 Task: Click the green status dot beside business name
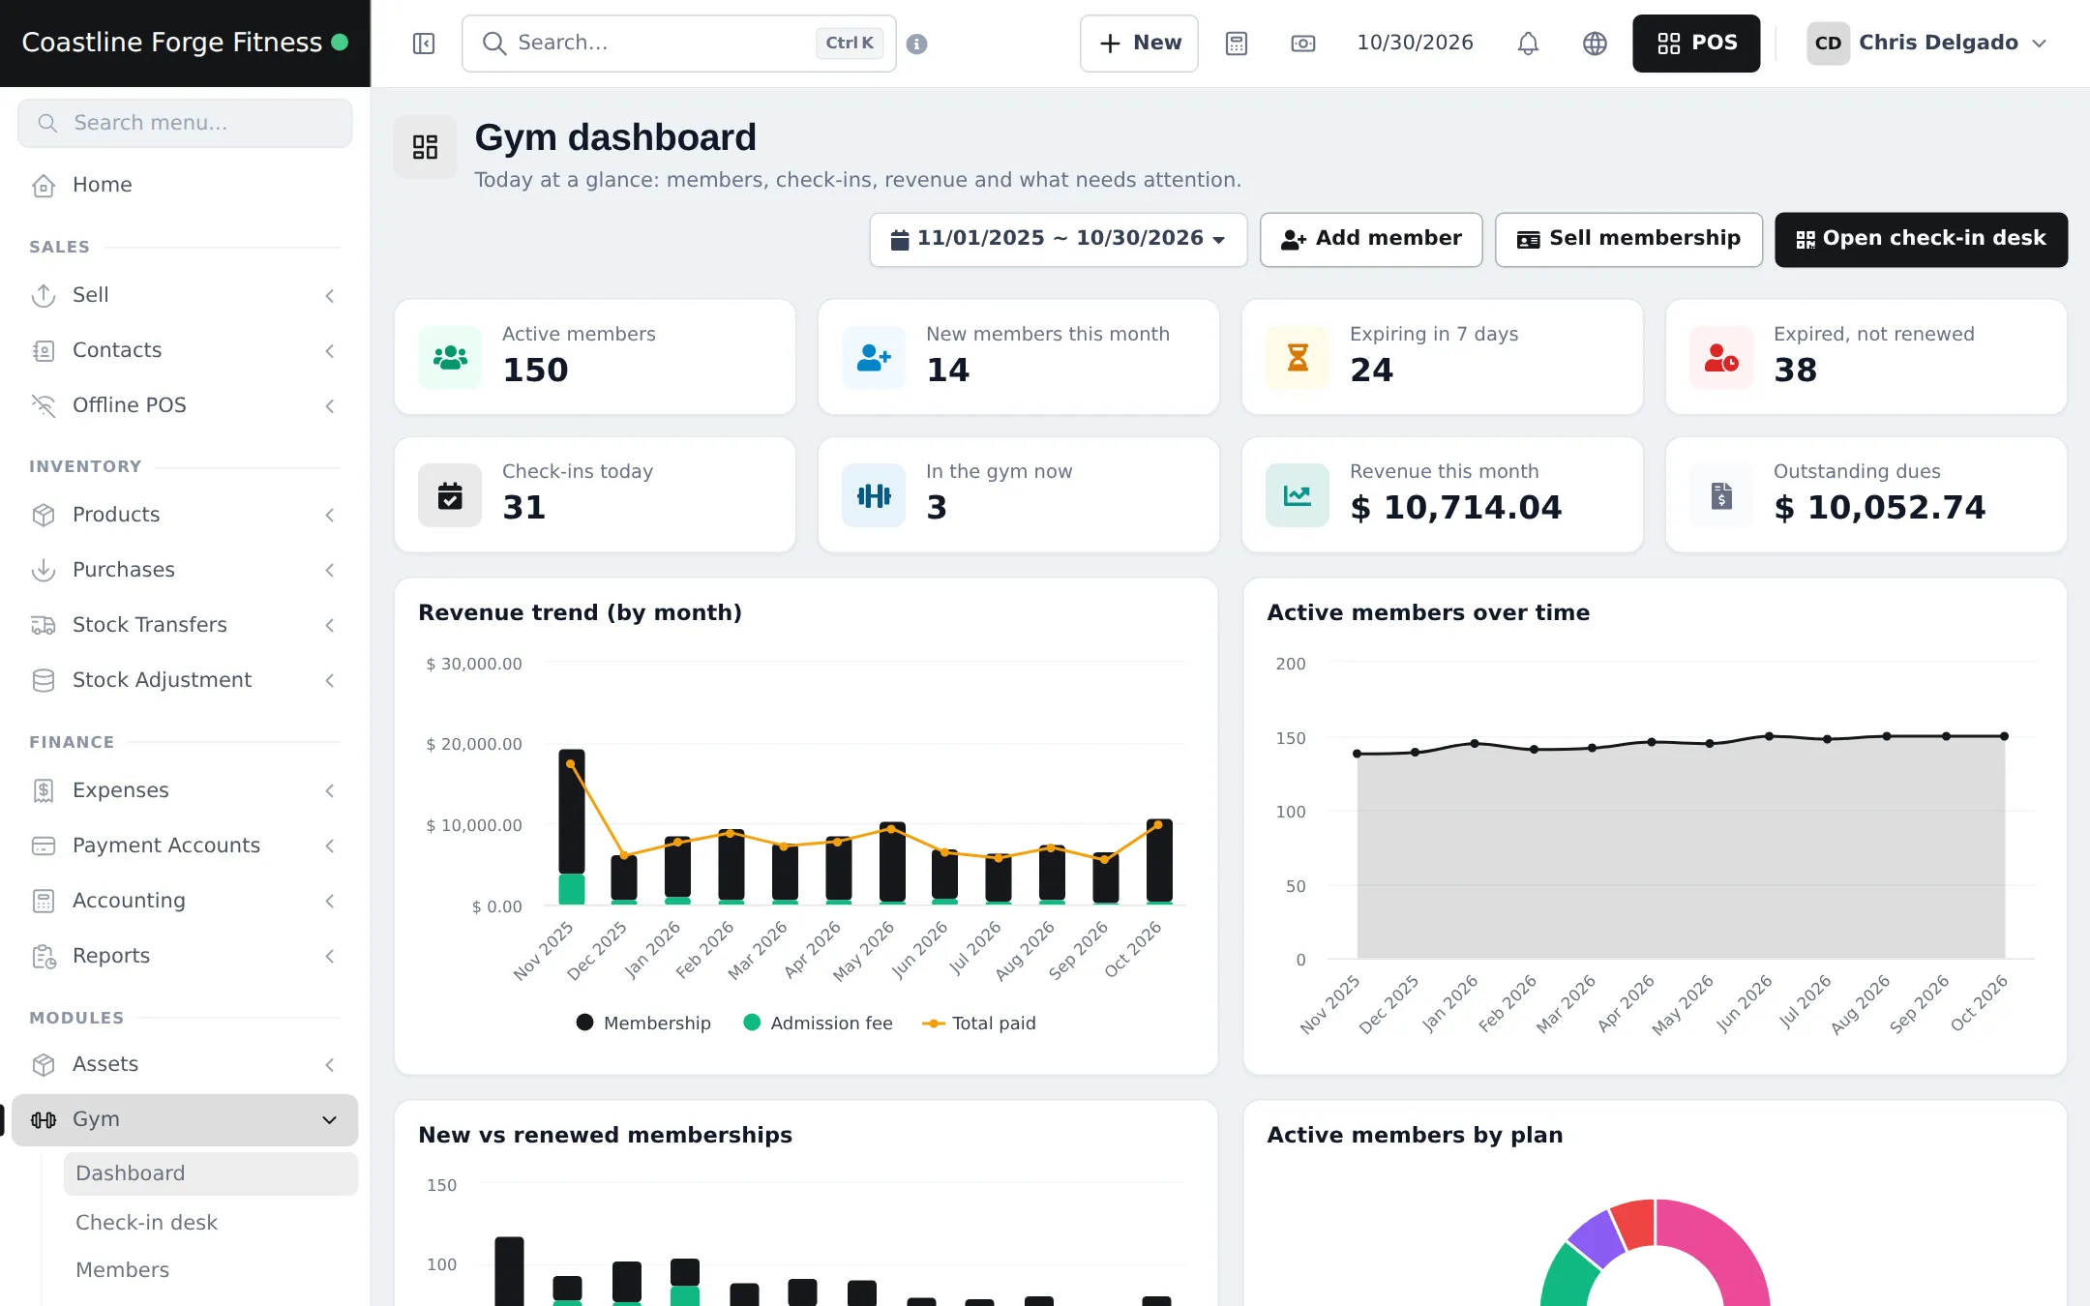[340, 43]
